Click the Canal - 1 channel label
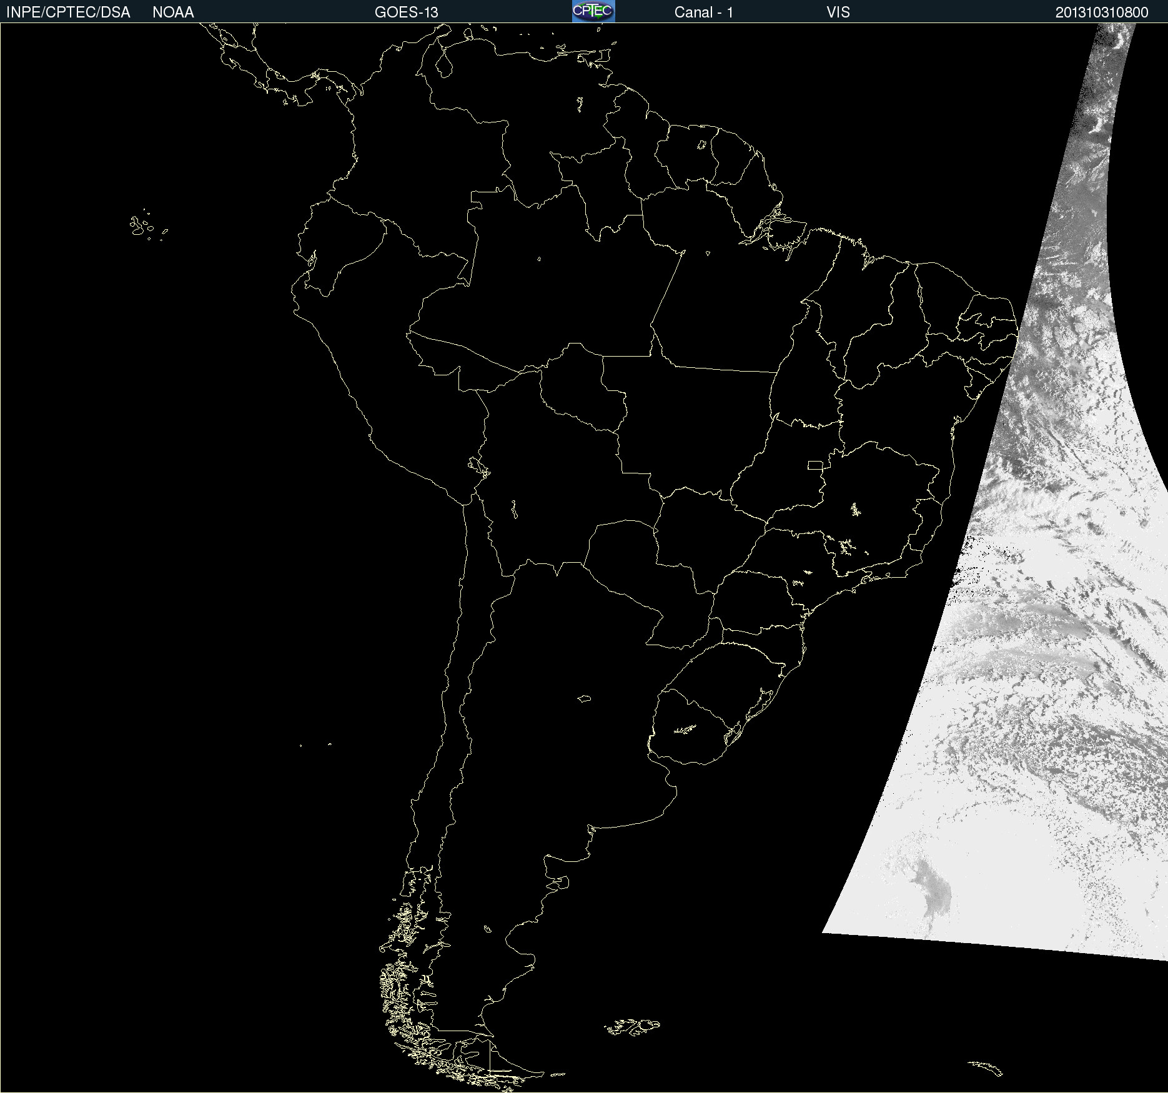This screenshot has height=1093, width=1168. tap(703, 12)
